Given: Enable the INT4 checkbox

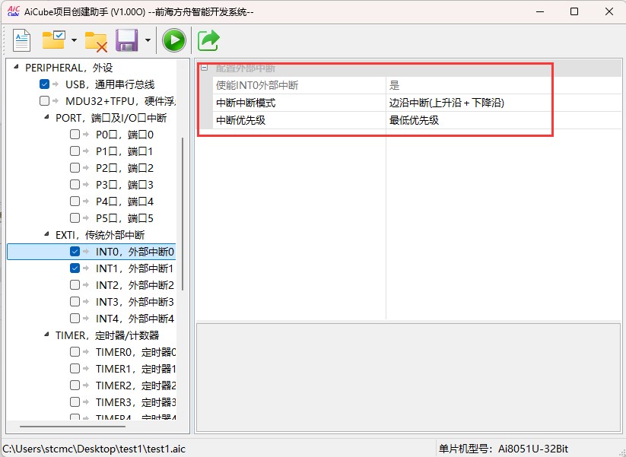Looking at the screenshot, I should click(75, 319).
